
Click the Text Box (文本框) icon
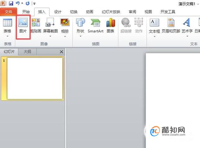coord(154,23)
